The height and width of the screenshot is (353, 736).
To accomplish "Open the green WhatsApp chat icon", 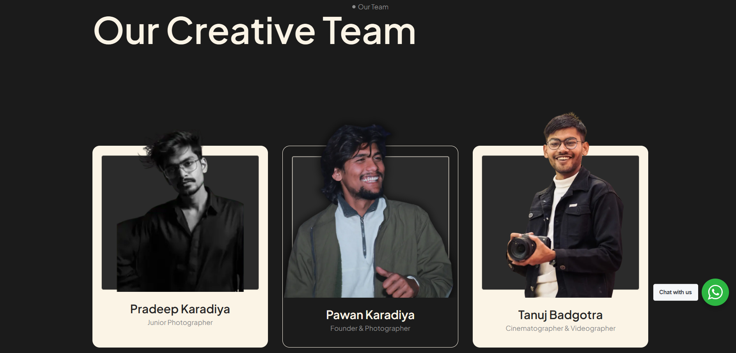I will tap(715, 292).
